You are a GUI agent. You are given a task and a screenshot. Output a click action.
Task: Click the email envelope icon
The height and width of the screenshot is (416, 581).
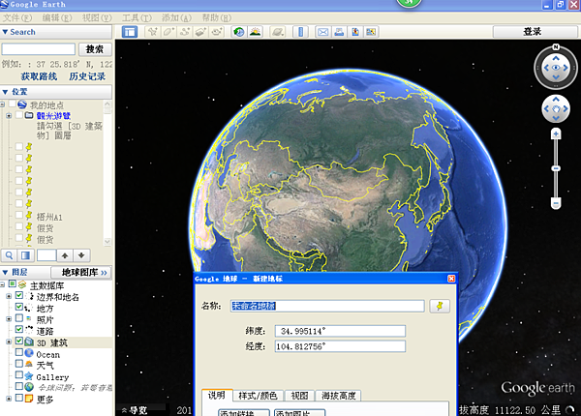pyautogui.click(x=323, y=32)
